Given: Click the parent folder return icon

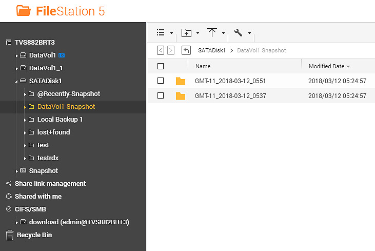Looking at the screenshot, I should click(187, 50).
